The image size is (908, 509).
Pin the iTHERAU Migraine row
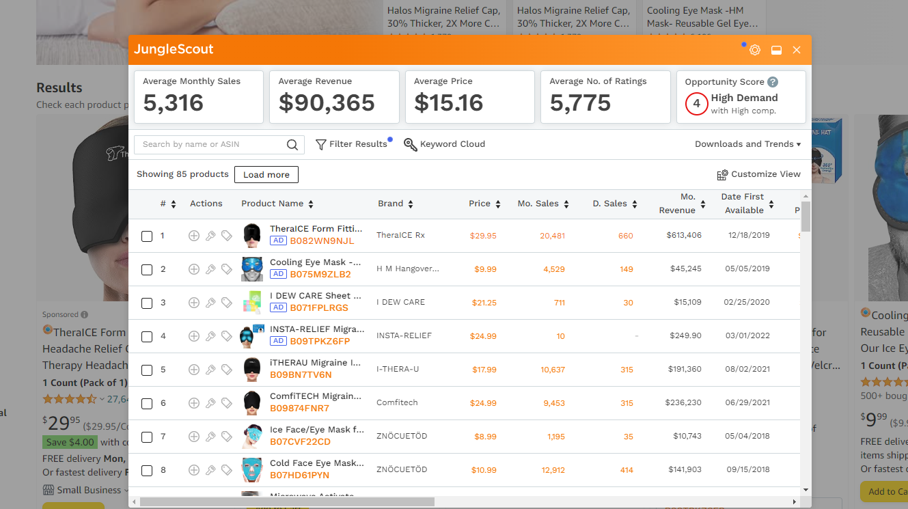click(210, 370)
